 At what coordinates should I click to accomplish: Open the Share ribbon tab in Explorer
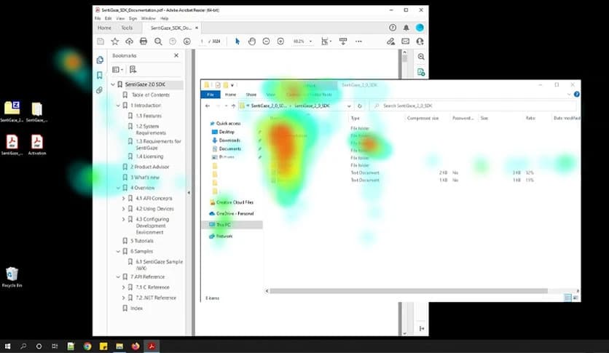[x=251, y=95]
